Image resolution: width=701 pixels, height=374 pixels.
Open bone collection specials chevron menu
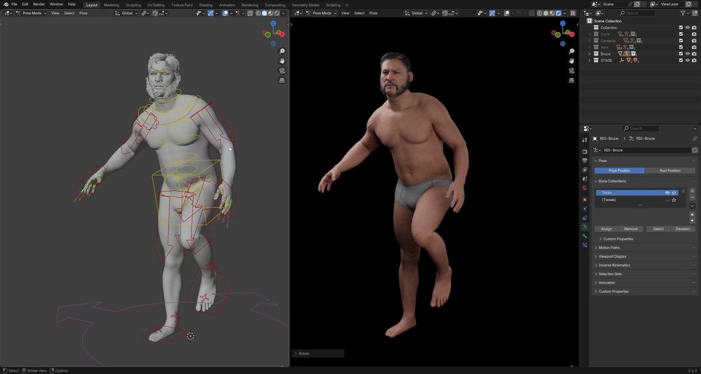(x=692, y=206)
